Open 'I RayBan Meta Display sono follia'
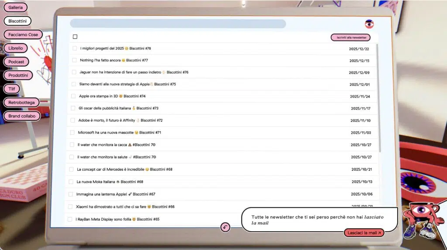The height and width of the screenshot is (250, 447). tap(117, 219)
